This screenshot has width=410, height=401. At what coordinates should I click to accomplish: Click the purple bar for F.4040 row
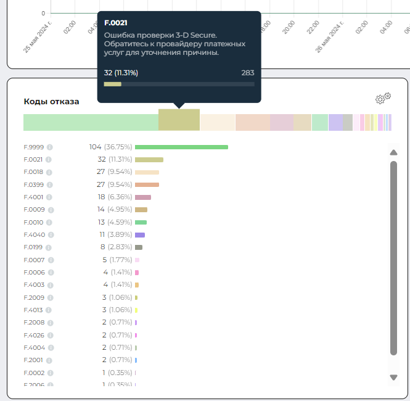tap(140, 235)
